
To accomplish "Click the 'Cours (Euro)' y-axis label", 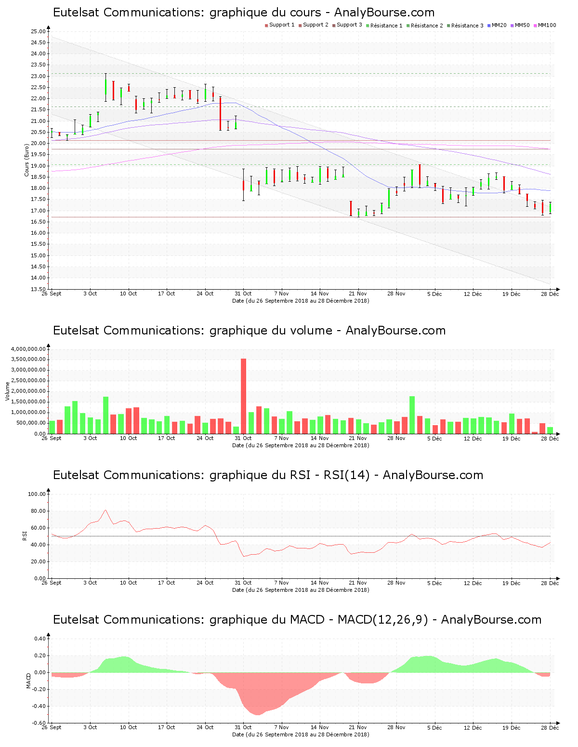I will point(27,160).
